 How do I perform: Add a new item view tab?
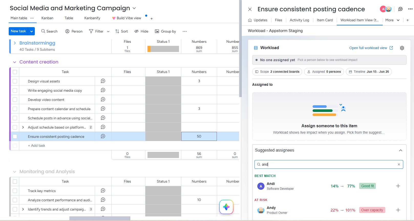tap(408, 20)
